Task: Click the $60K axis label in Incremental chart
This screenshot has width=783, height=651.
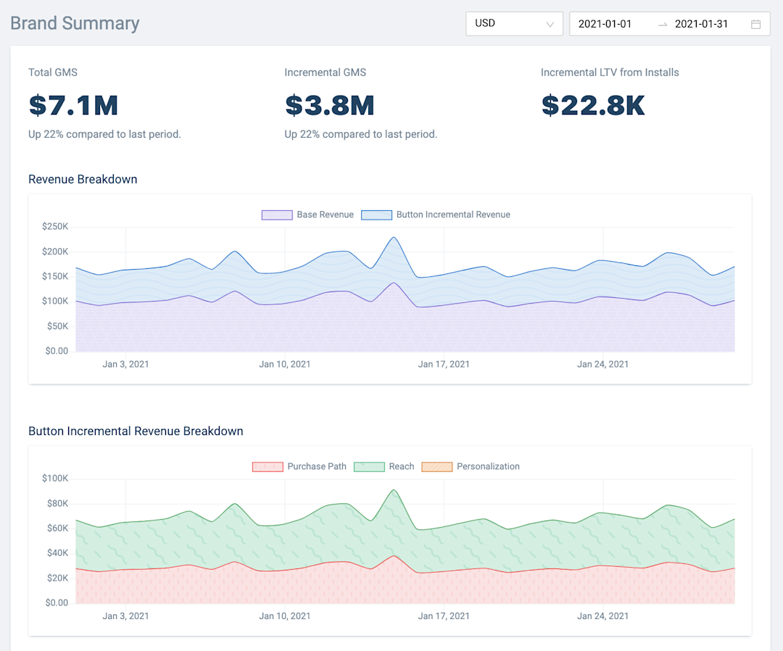Action: 57,528
